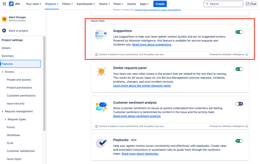Viewport: 260px width, 164px height.
Task: Click the Customer sentiment analysis title
Action: pyautogui.click(x=135, y=103)
